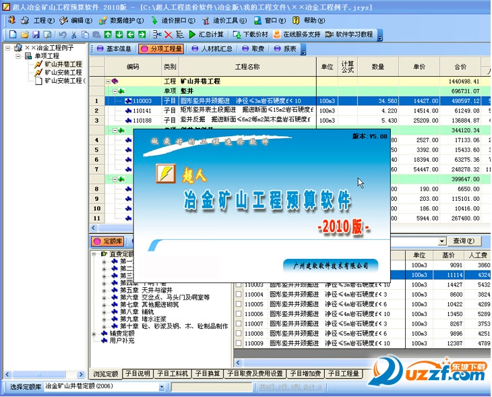Viewport: 492px width, 397px height.
Task: Select 矿山安装工程 with lightning icon
Action: (x=63, y=73)
